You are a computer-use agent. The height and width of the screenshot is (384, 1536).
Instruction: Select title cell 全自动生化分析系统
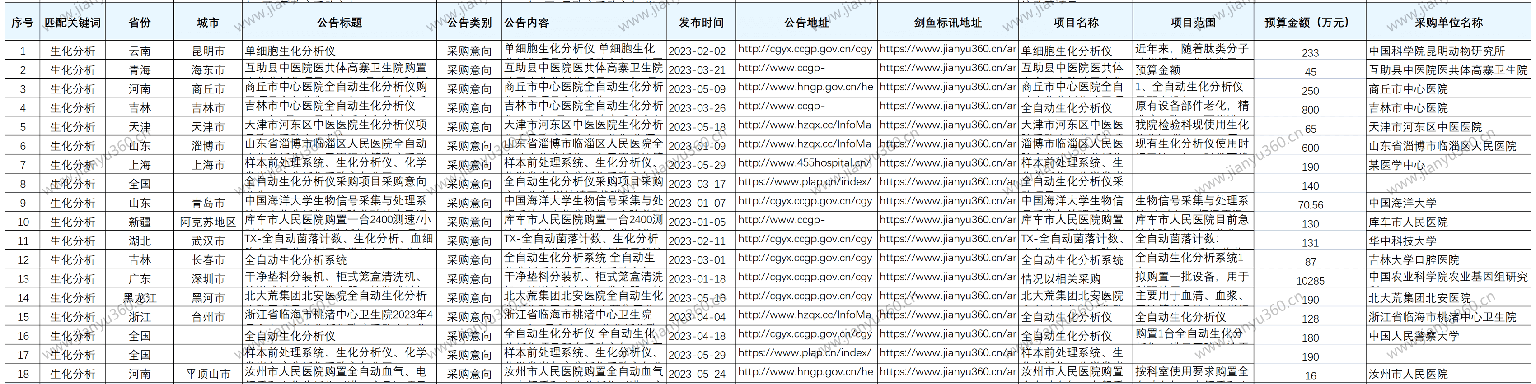[x=296, y=260]
